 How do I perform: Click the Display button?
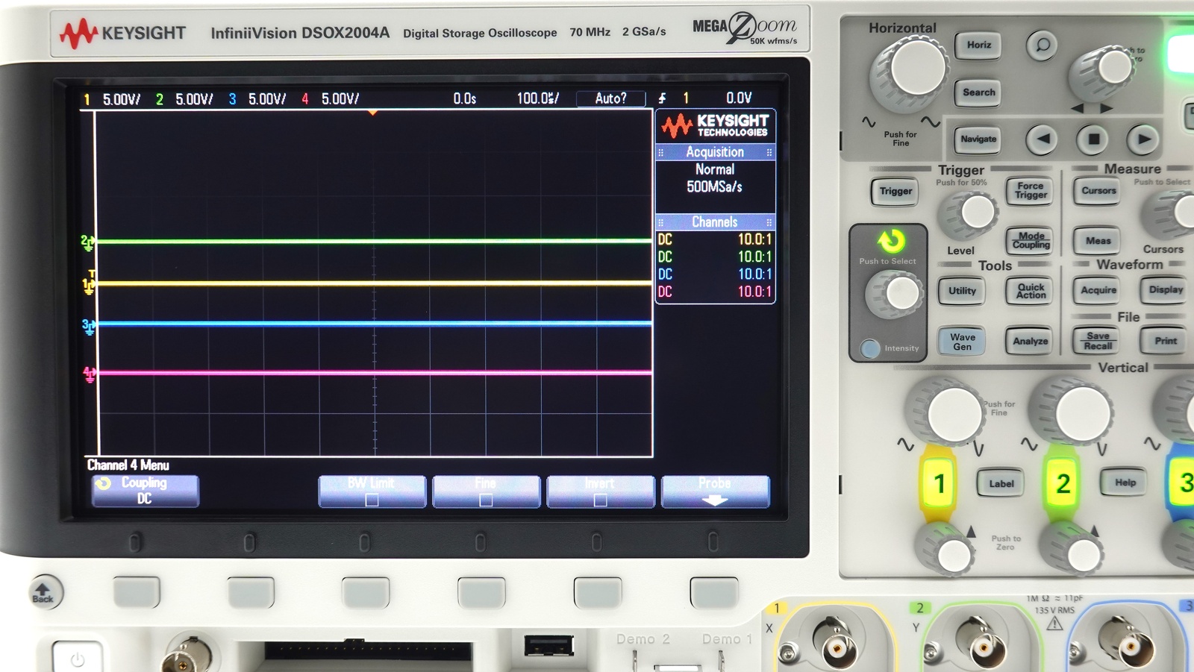(1165, 290)
